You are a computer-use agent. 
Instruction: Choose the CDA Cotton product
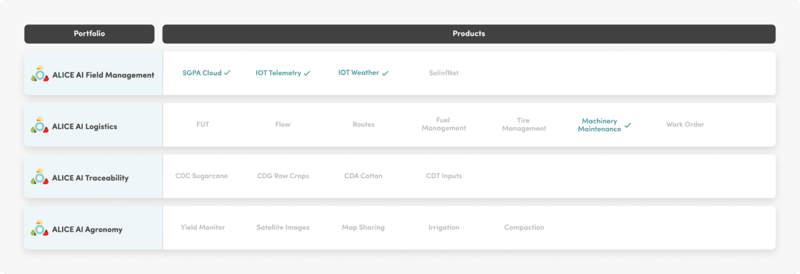pyautogui.click(x=363, y=176)
